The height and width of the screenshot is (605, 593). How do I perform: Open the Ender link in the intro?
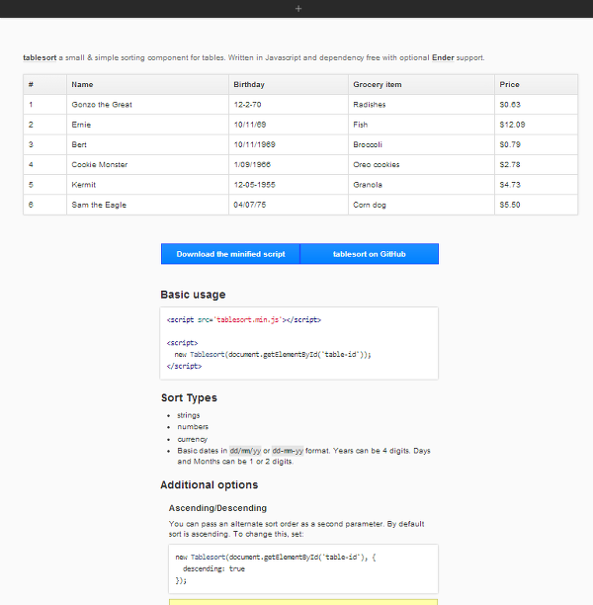pyautogui.click(x=443, y=57)
